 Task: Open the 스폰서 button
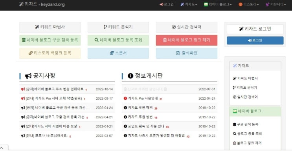click(x=118, y=53)
